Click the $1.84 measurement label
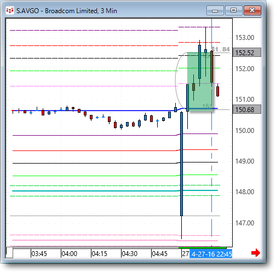Viewport: 276px width, 273px height. (221, 49)
